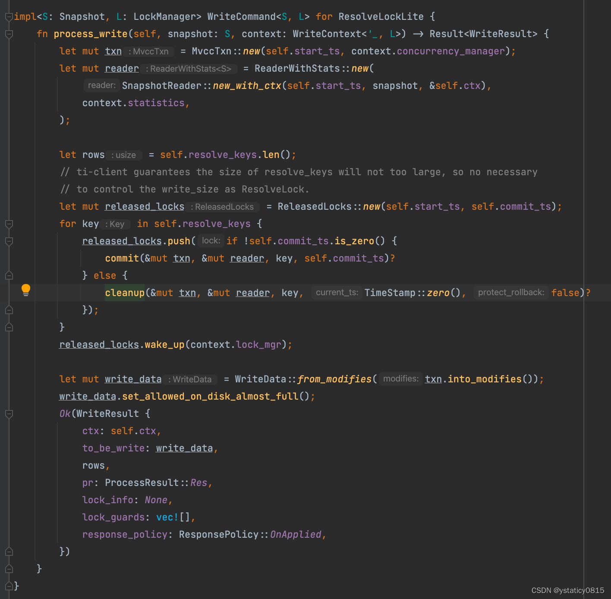Click the comment starting 'ti-client guarantees'

point(299,172)
